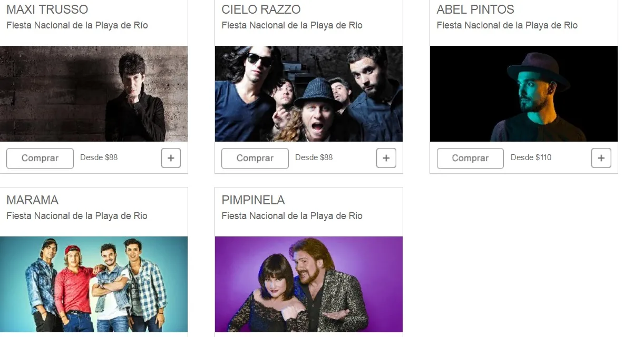Select the CIELO RAZZO title
This screenshot has height=337, width=624.
[261, 9]
